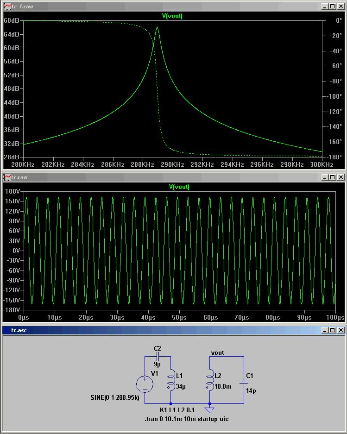Click the SINE(0 1 288.95k) source value

(x=114, y=397)
